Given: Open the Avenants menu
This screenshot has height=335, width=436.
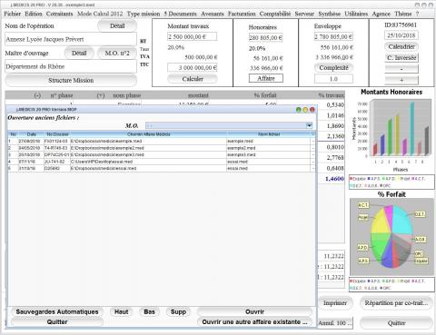Looking at the screenshot, I should (x=213, y=14).
